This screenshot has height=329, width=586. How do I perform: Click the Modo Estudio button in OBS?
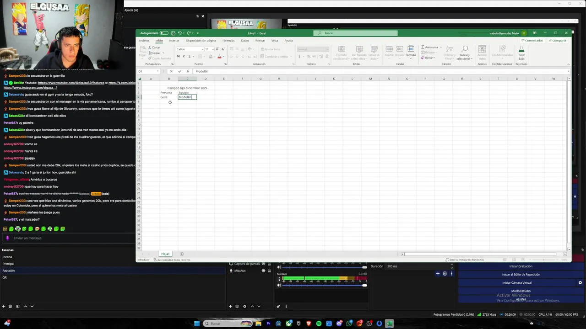click(x=521, y=291)
